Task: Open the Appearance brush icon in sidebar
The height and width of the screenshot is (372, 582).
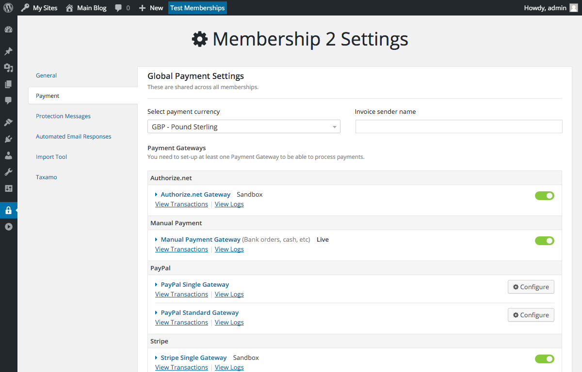Action: coord(8,123)
